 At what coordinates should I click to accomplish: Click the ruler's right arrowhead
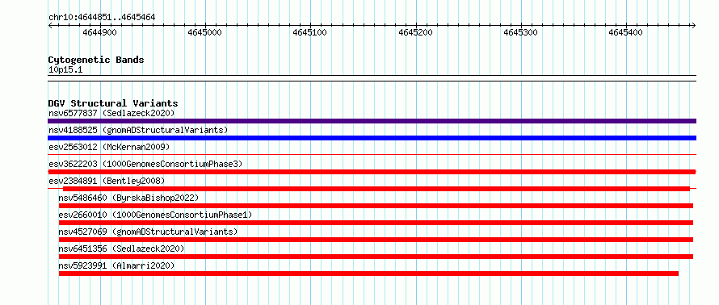tap(694, 25)
